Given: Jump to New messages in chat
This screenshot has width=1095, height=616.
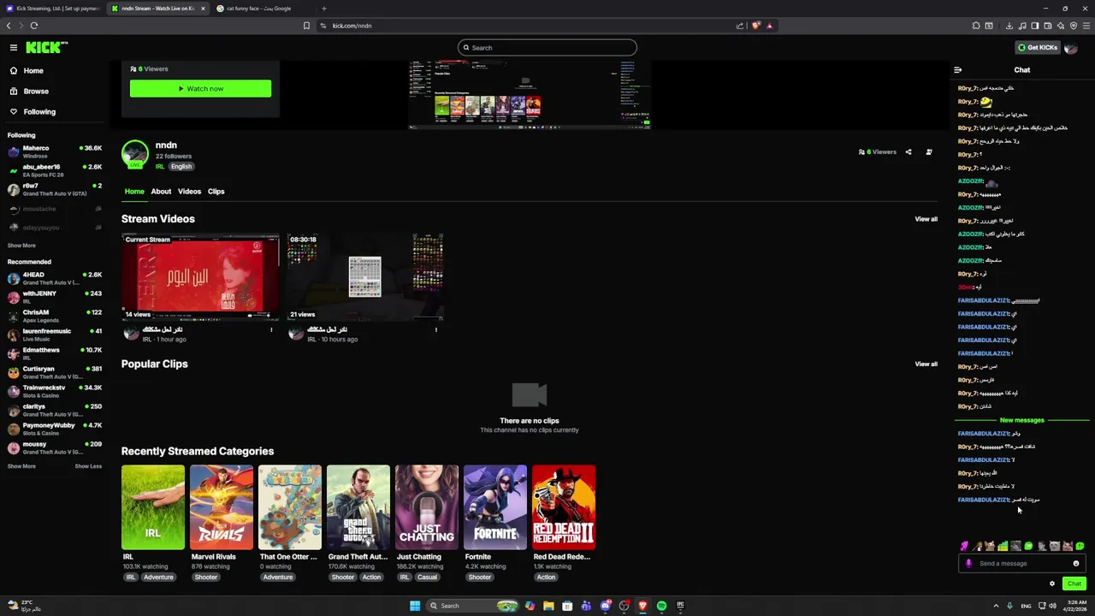Looking at the screenshot, I should (1021, 420).
